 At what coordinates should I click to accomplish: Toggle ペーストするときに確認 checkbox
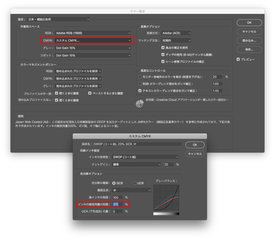point(90,93)
